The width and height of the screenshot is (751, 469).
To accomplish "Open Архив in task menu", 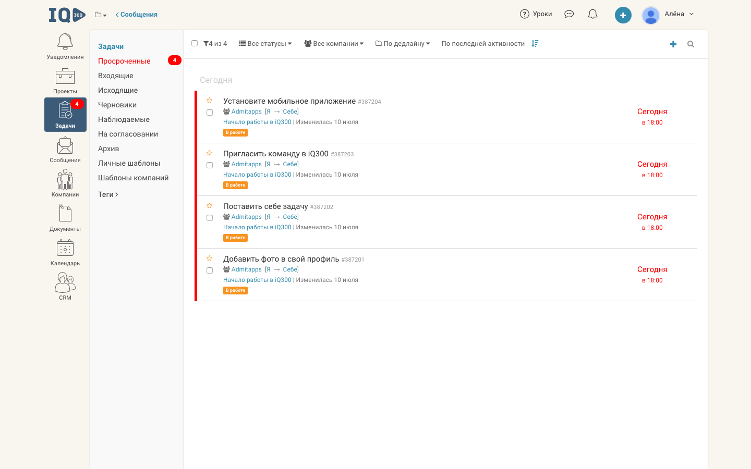I will pyautogui.click(x=108, y=149).
